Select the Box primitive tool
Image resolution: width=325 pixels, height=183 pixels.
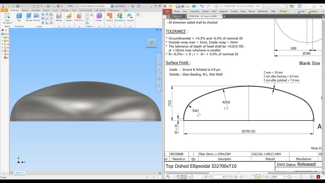(x=19, y=17)
